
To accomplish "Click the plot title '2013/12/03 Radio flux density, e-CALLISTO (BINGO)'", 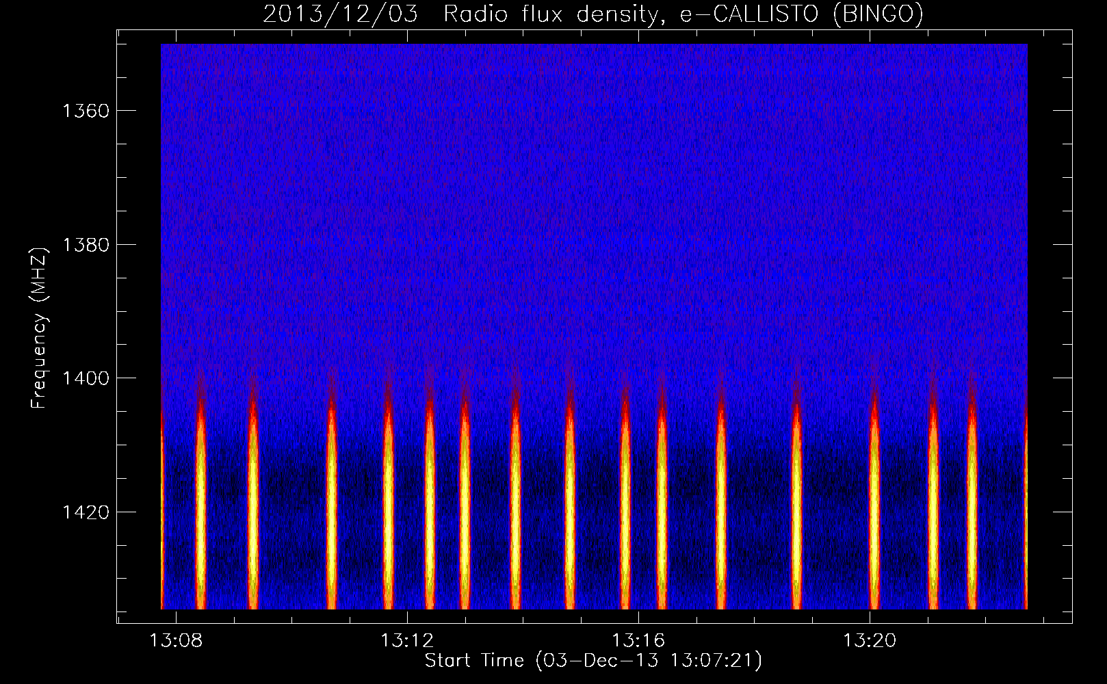I will point(593,14).
